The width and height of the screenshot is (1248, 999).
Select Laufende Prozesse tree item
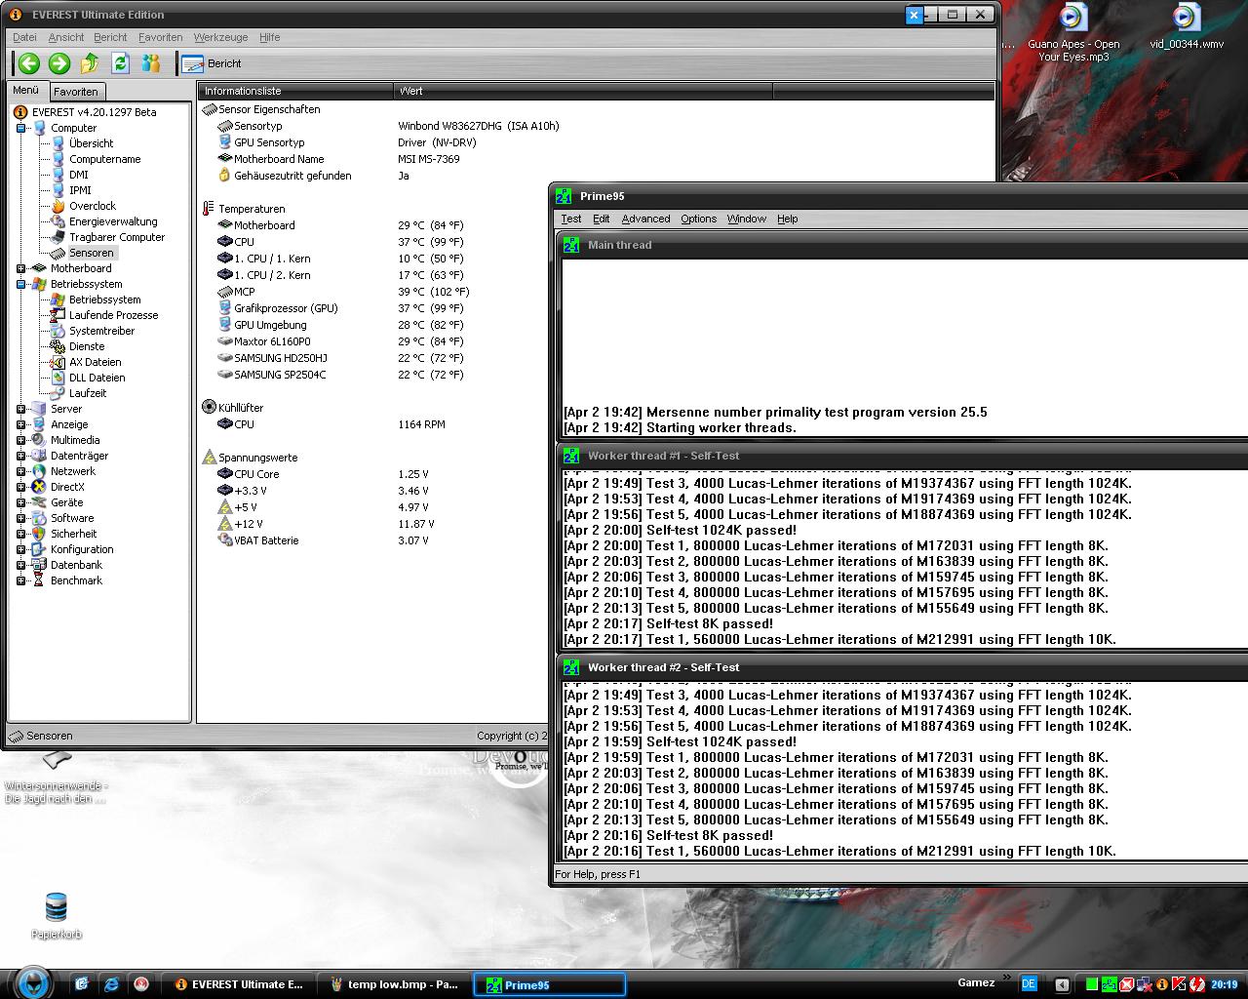click(x=113, y=315)
